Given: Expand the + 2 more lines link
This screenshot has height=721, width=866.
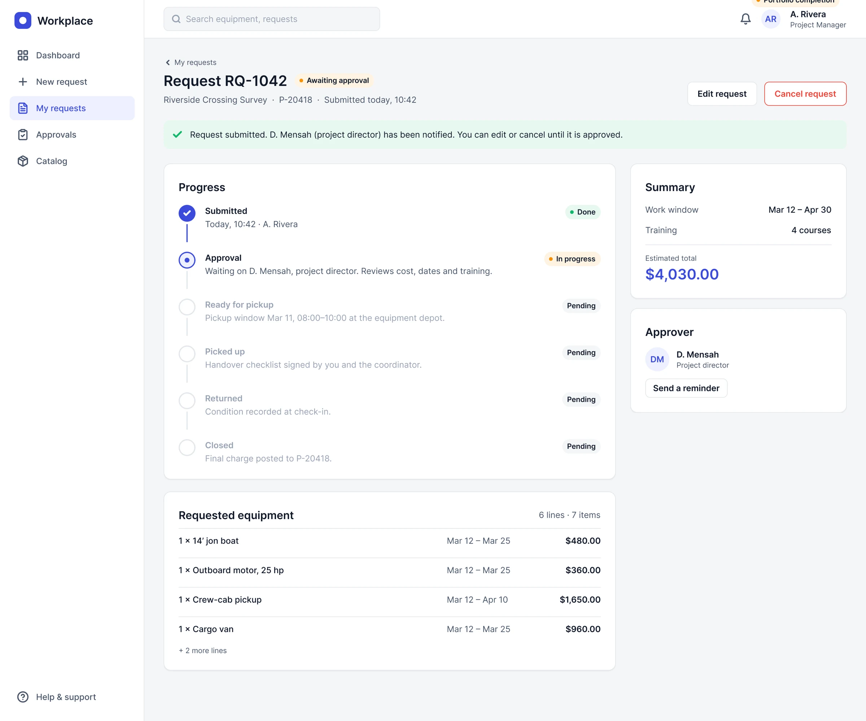Looking at the screenshot, I should click(x=202, y=650).
